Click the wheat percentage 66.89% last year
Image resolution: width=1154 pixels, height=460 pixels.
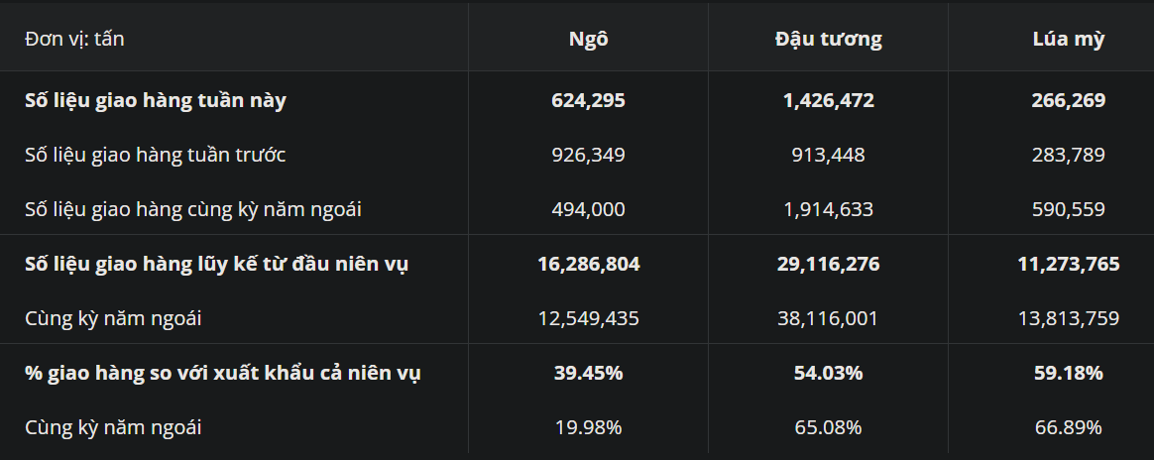[1069, 427]
